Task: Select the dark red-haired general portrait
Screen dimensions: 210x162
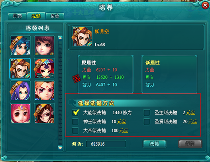Action: 44,113
